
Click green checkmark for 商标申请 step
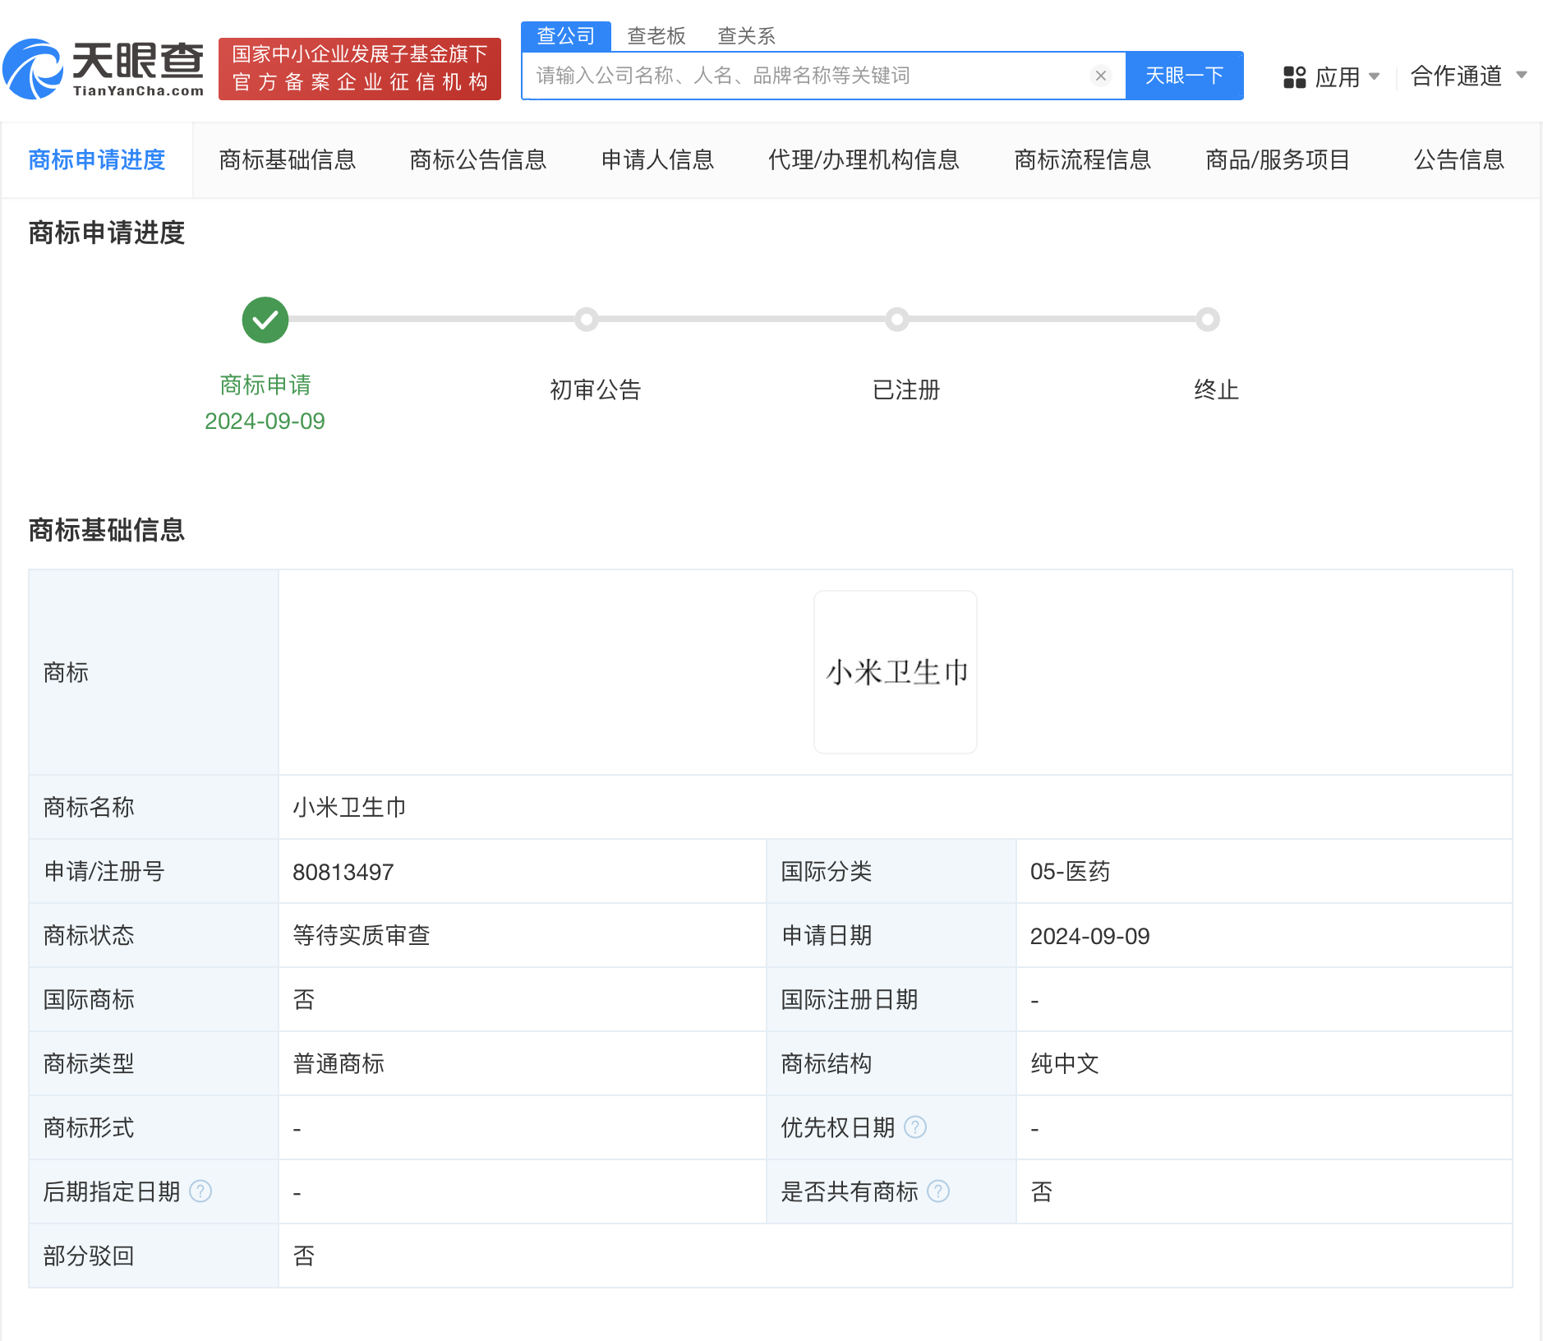tap(264, 320)
